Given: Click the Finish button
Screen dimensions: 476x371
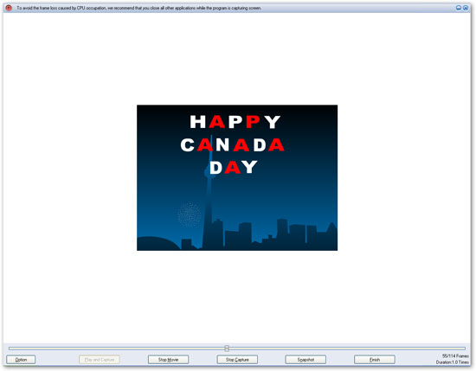Looking at the screenshot, I should (375, 360).
